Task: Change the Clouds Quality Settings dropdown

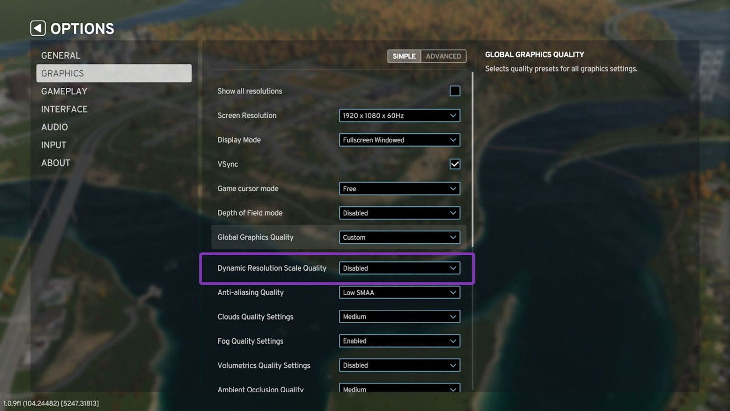Action: click(399, 317)
